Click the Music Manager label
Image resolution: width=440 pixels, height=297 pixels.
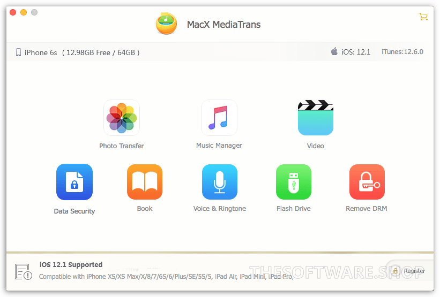[219, 146]
